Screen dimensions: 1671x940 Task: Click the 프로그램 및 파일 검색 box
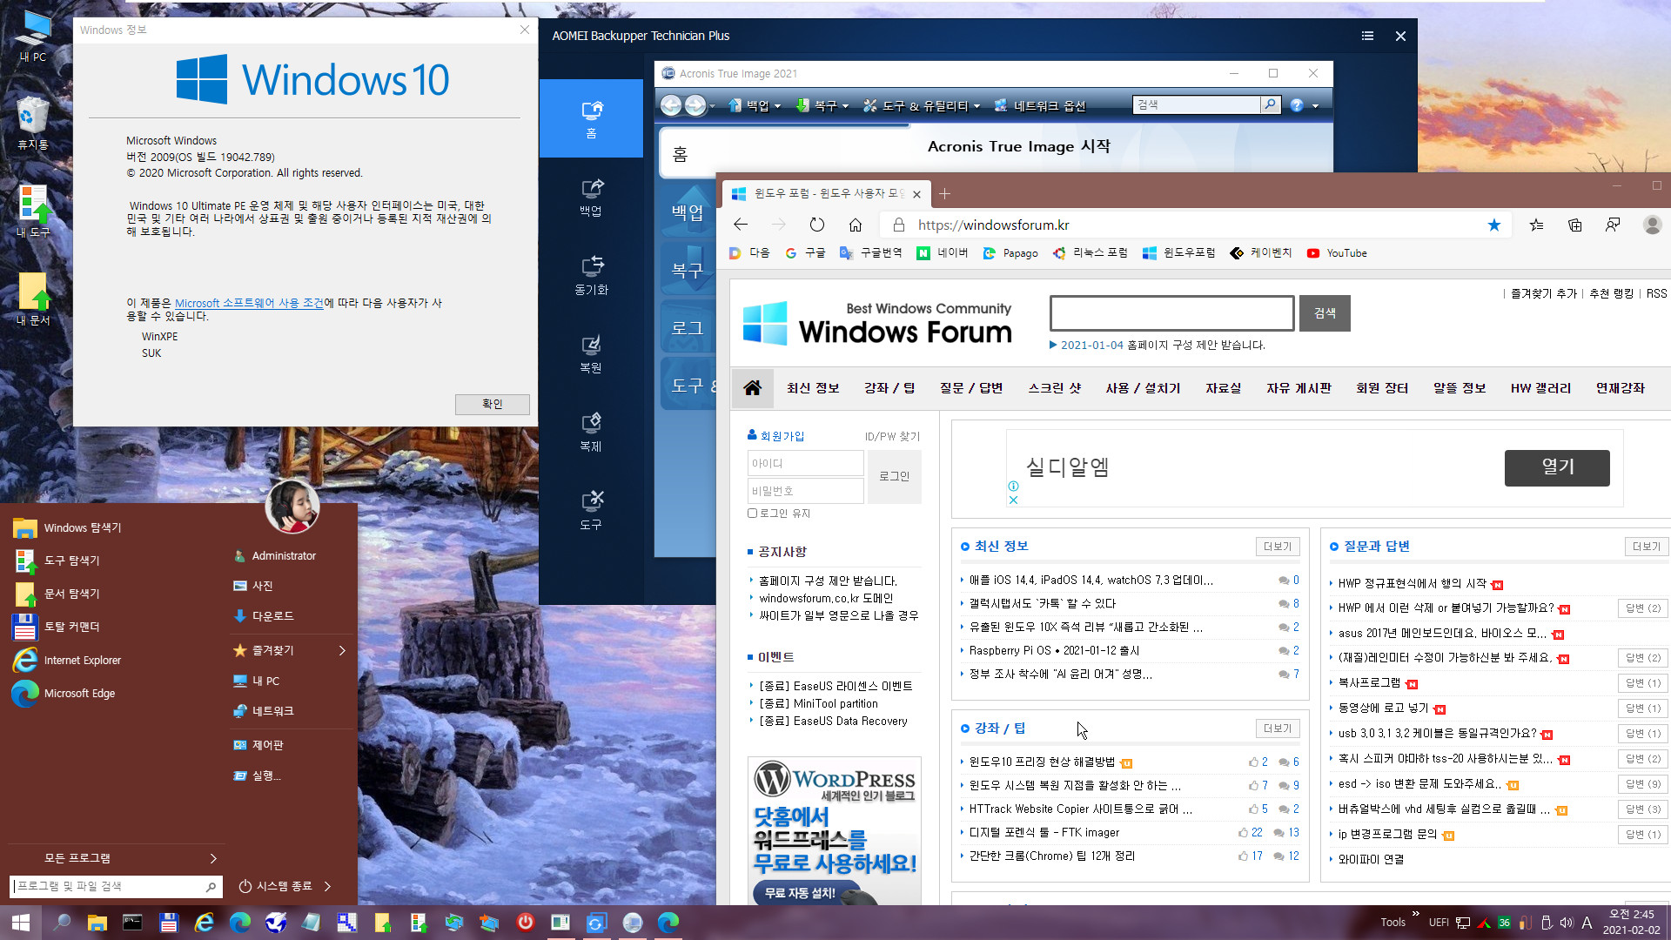115,886
